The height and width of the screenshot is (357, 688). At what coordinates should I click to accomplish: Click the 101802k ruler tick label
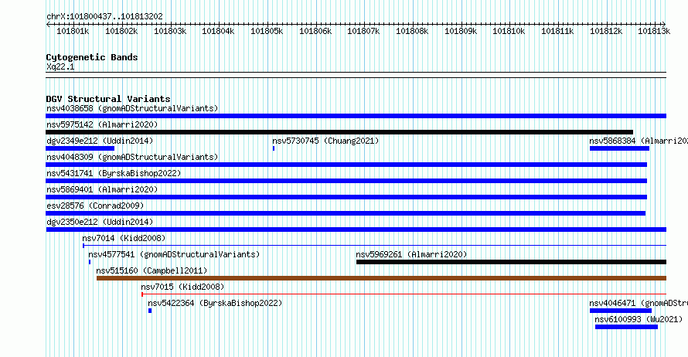click(121, 31)
